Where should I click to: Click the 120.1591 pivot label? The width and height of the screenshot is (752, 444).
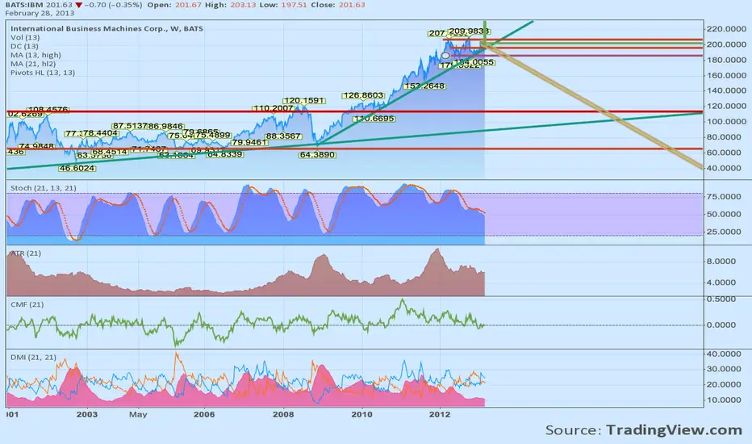(304, 101)
